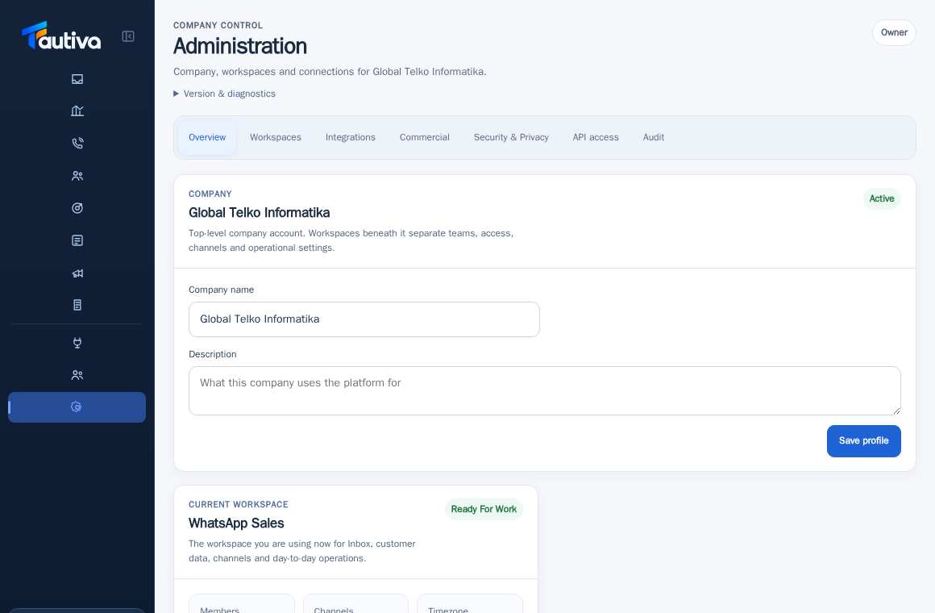Viewport: 935px width, 613px height.
Task: Open the API access tab
Action: [x=596, y=137]
